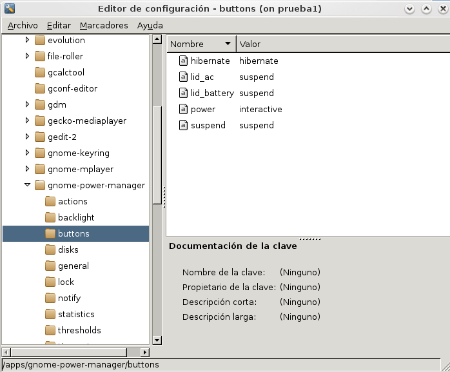450x372 pixels.
Task: Click the horizontal scrollbar left arrow
Action: point(6,352)
